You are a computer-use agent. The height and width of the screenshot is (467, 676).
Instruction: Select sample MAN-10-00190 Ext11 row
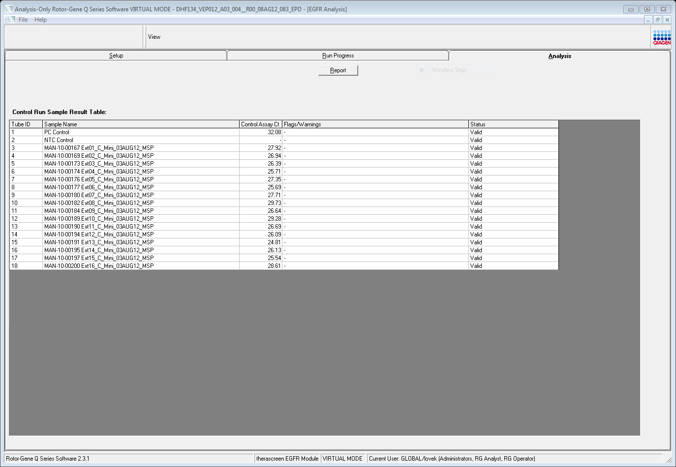[284, 227]
